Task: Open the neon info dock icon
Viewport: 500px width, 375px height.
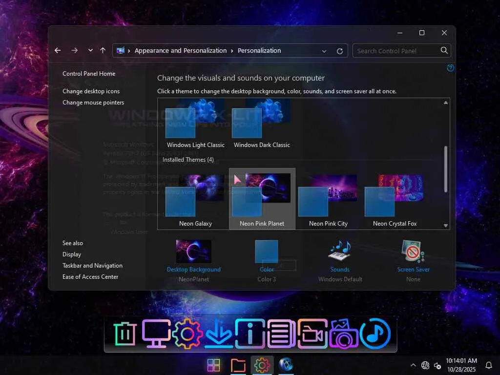Action: [x=250, y=333]
